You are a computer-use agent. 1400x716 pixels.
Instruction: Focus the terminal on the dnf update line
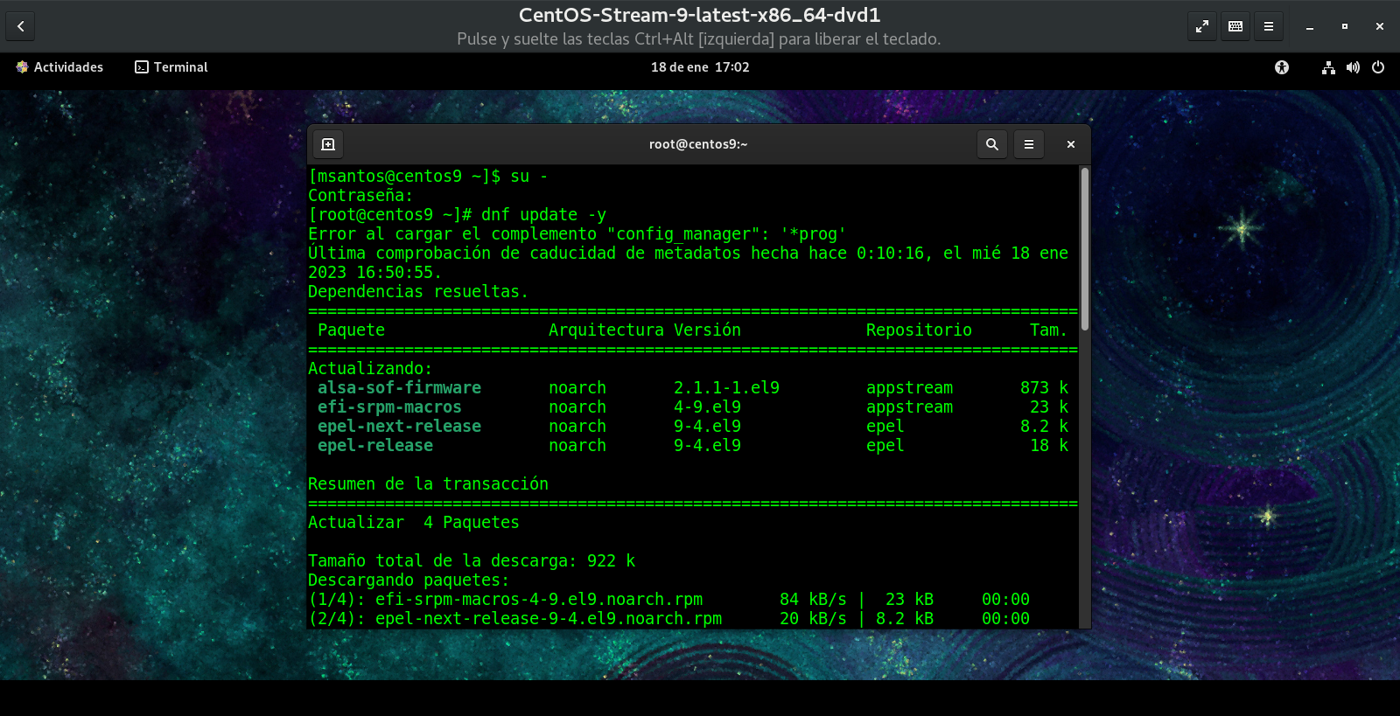coord(542,215)
